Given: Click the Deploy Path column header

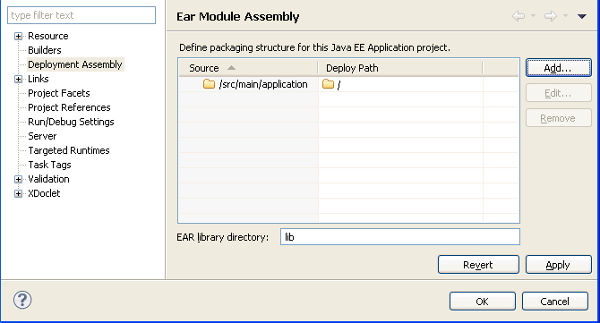Looking at the screenshot, I should [400, 68].
